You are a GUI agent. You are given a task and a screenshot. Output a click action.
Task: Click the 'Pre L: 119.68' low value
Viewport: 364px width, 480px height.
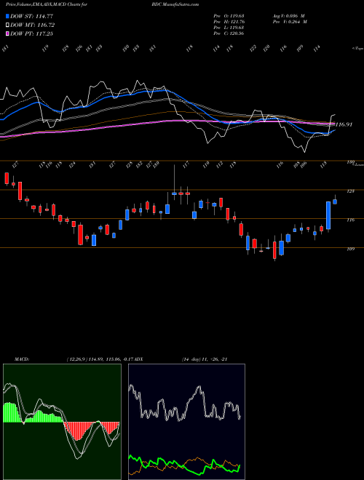point(229,28)
